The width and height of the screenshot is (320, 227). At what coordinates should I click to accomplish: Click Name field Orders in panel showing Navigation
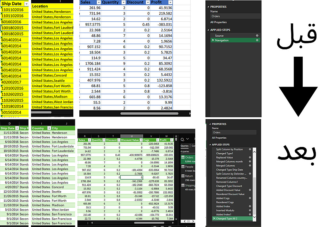235,16
